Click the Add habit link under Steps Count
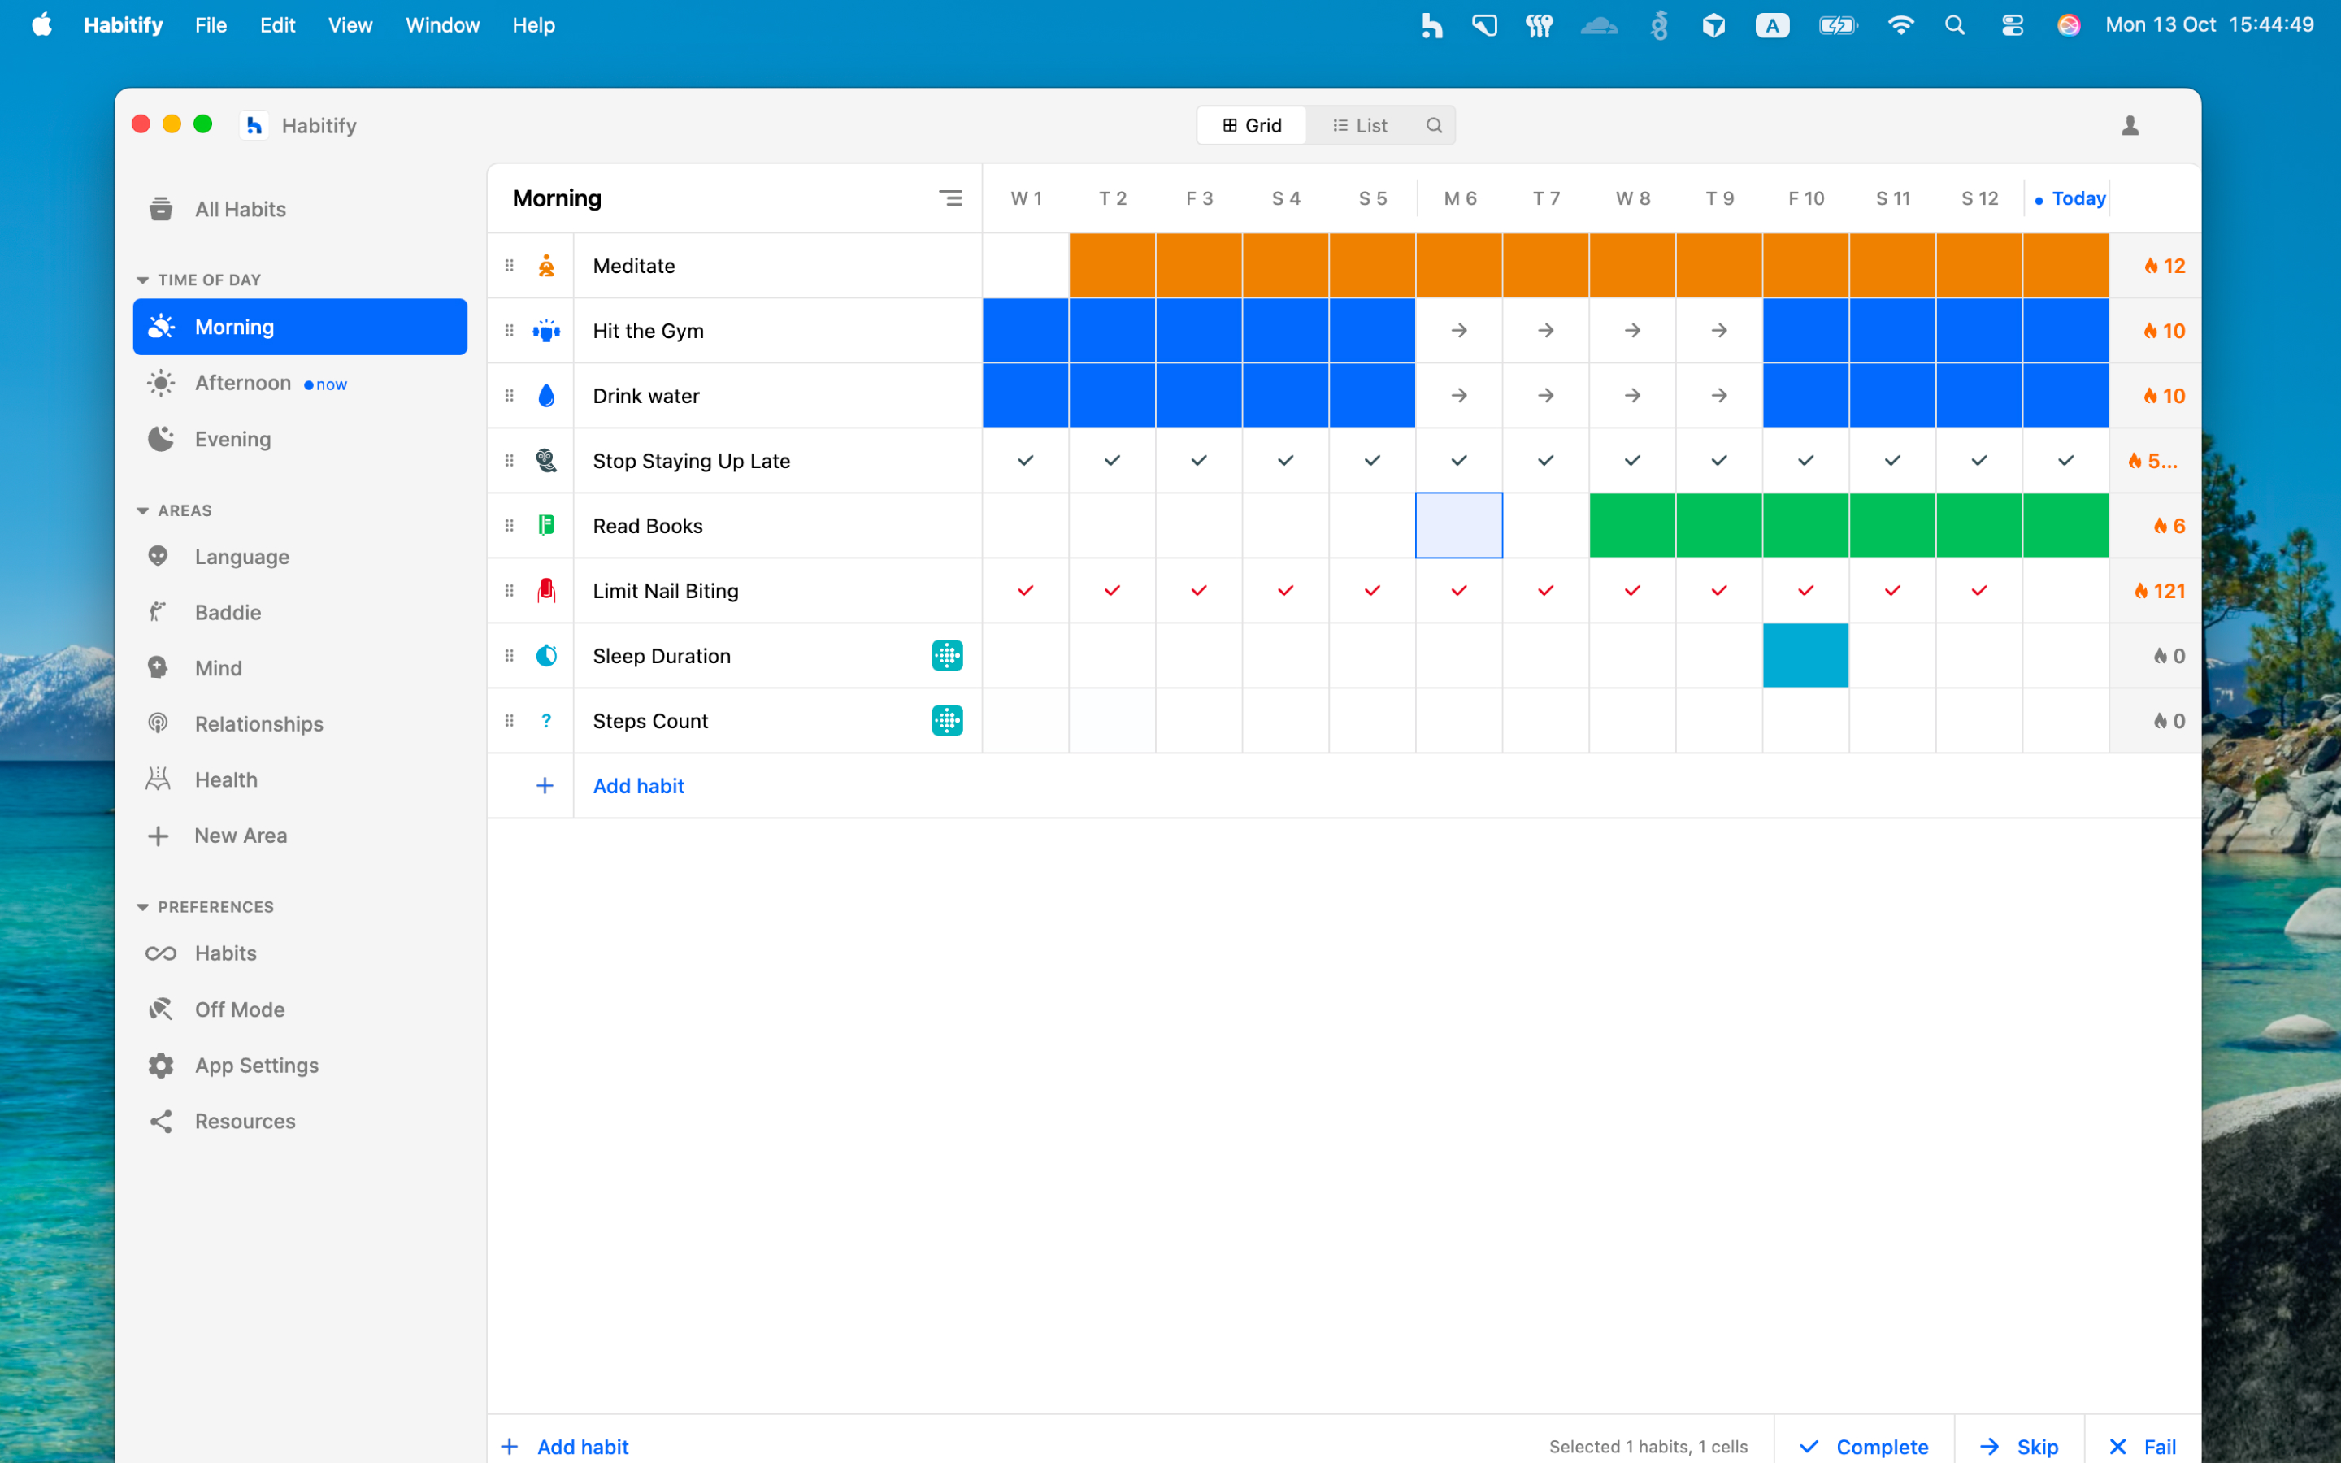The image size is (2341, 1463). [x=638, y=786]
